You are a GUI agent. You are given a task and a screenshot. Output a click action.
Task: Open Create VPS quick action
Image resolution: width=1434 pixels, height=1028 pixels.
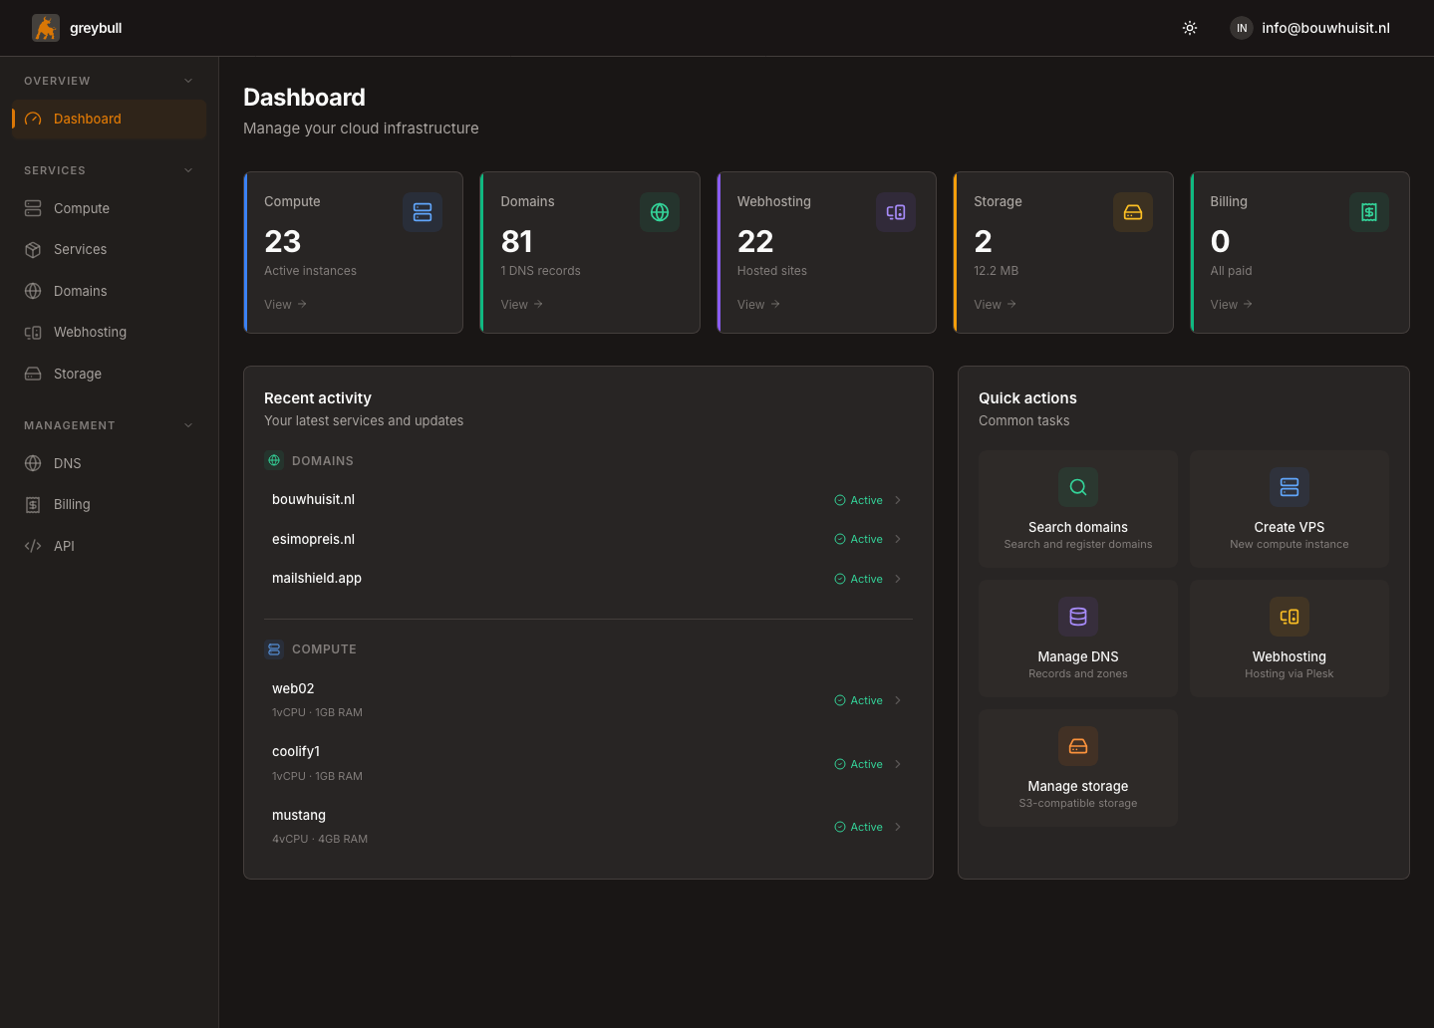(1289, 509)
